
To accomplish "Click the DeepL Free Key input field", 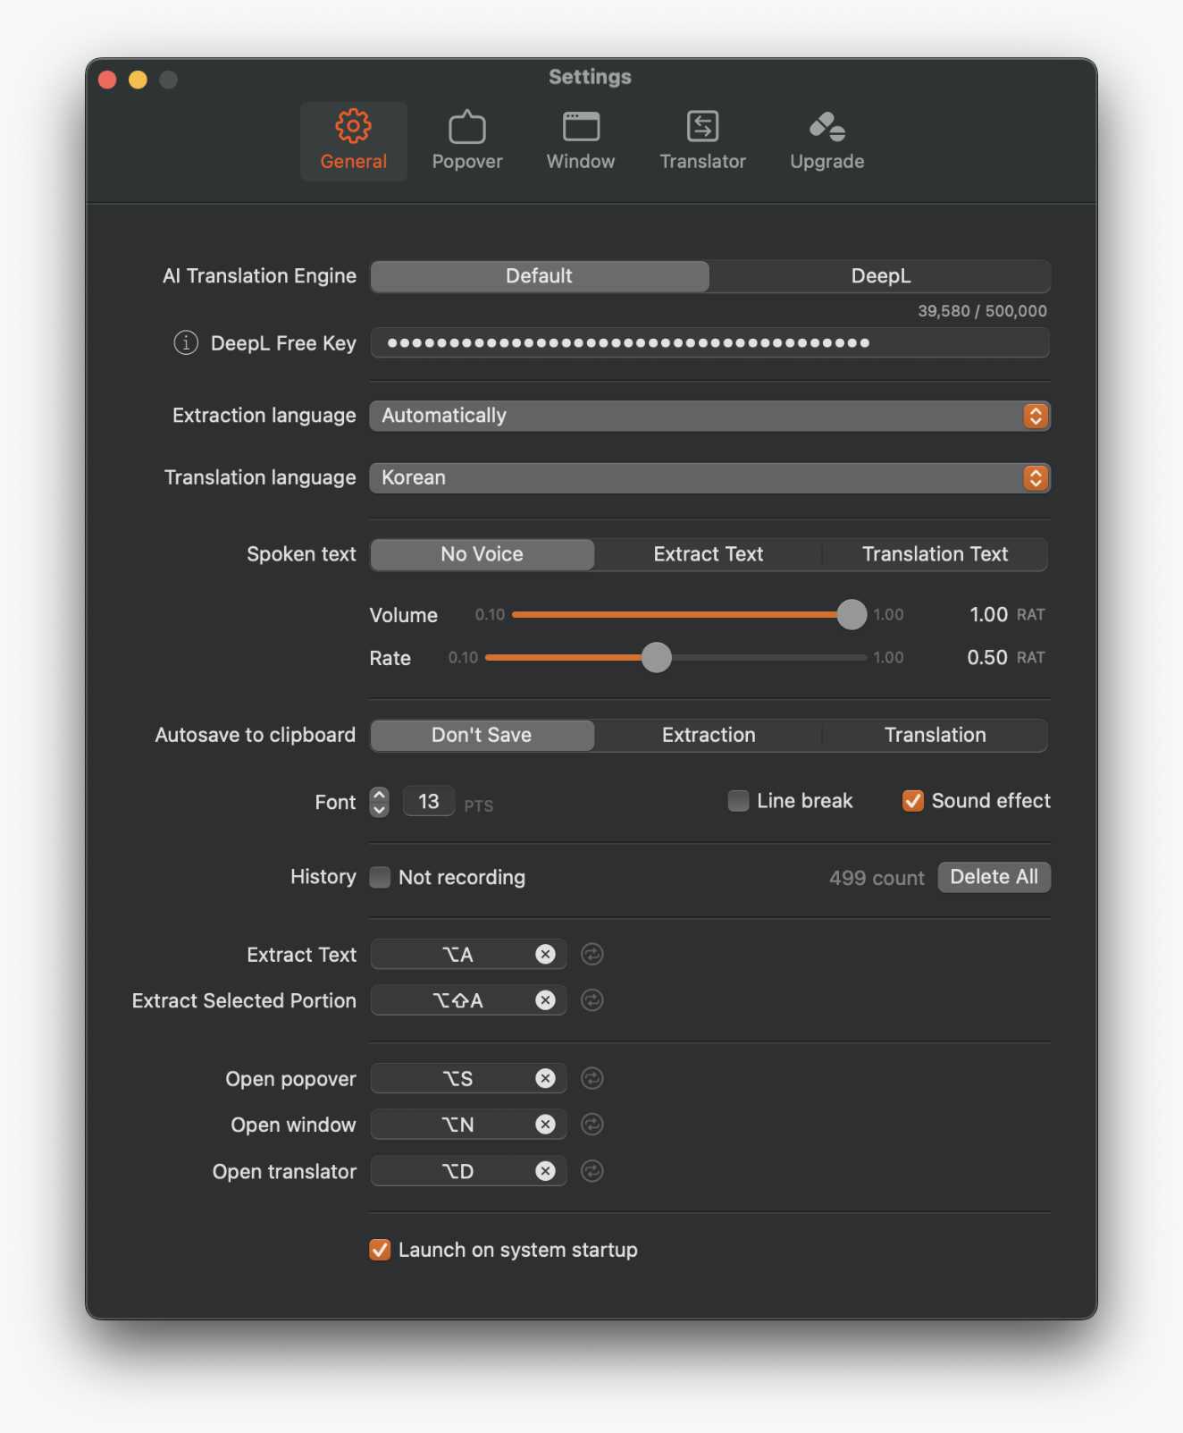I will point(710,342).
